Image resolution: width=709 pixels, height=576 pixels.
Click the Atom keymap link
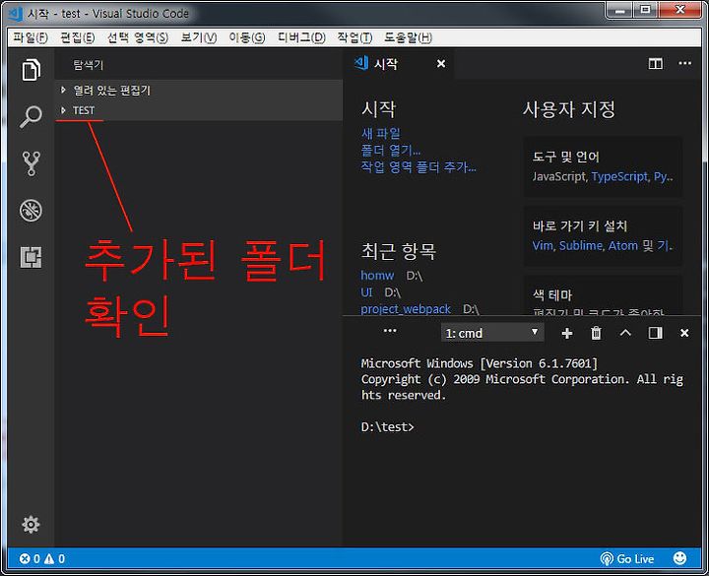[623, 245]
